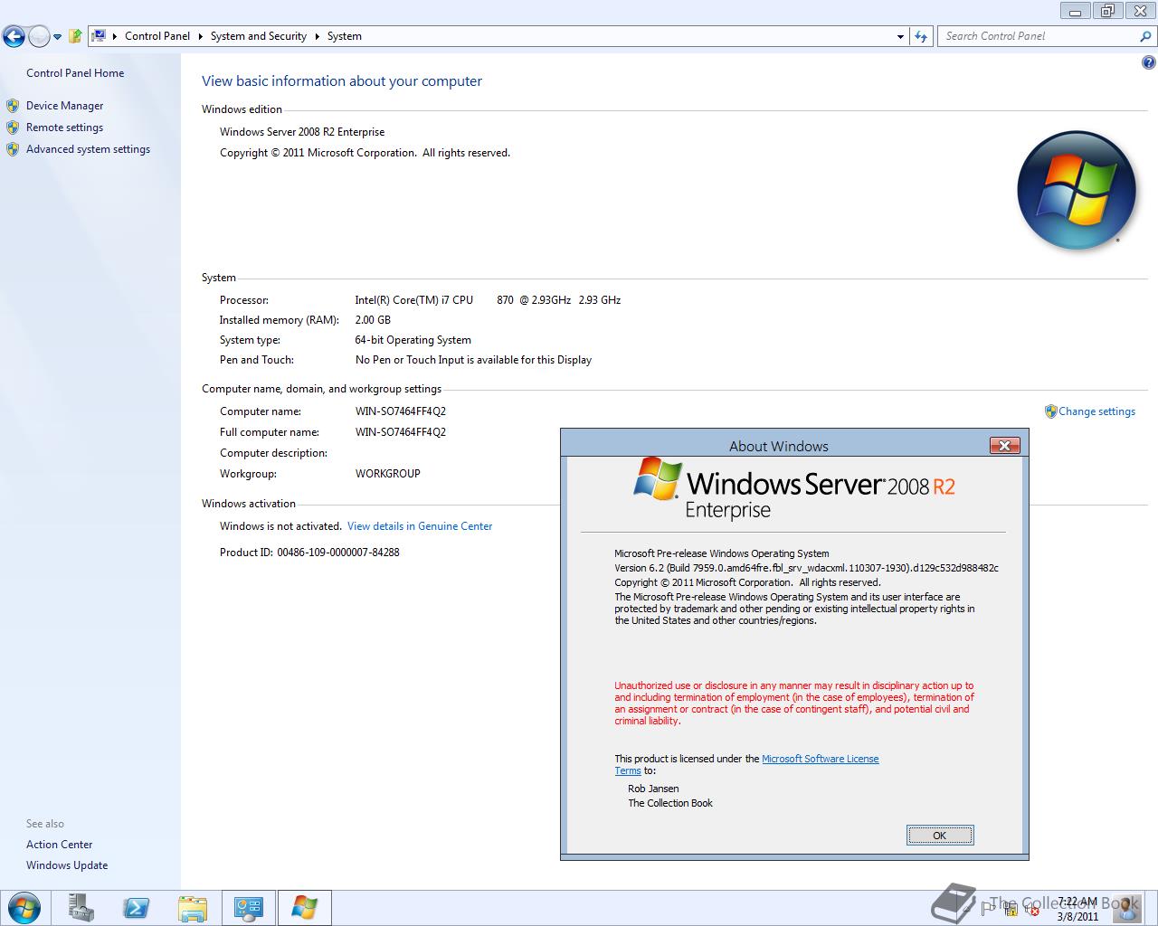Screen dimensions: 1158x926
Task: Open View details in Genuine Center
Action: click(x=420, y=526)
